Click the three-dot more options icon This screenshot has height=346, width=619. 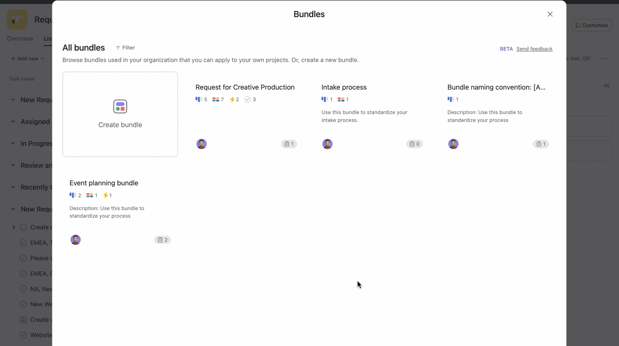point(604,58)
